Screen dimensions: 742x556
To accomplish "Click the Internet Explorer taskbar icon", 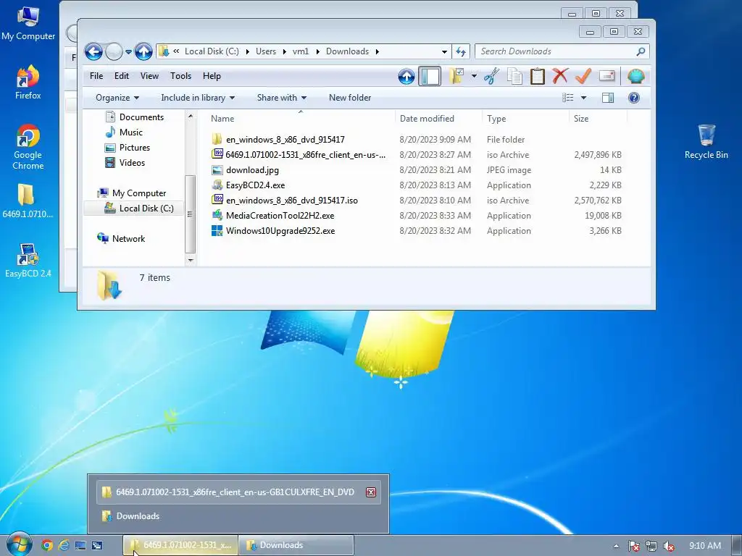I will coord(64,545).
